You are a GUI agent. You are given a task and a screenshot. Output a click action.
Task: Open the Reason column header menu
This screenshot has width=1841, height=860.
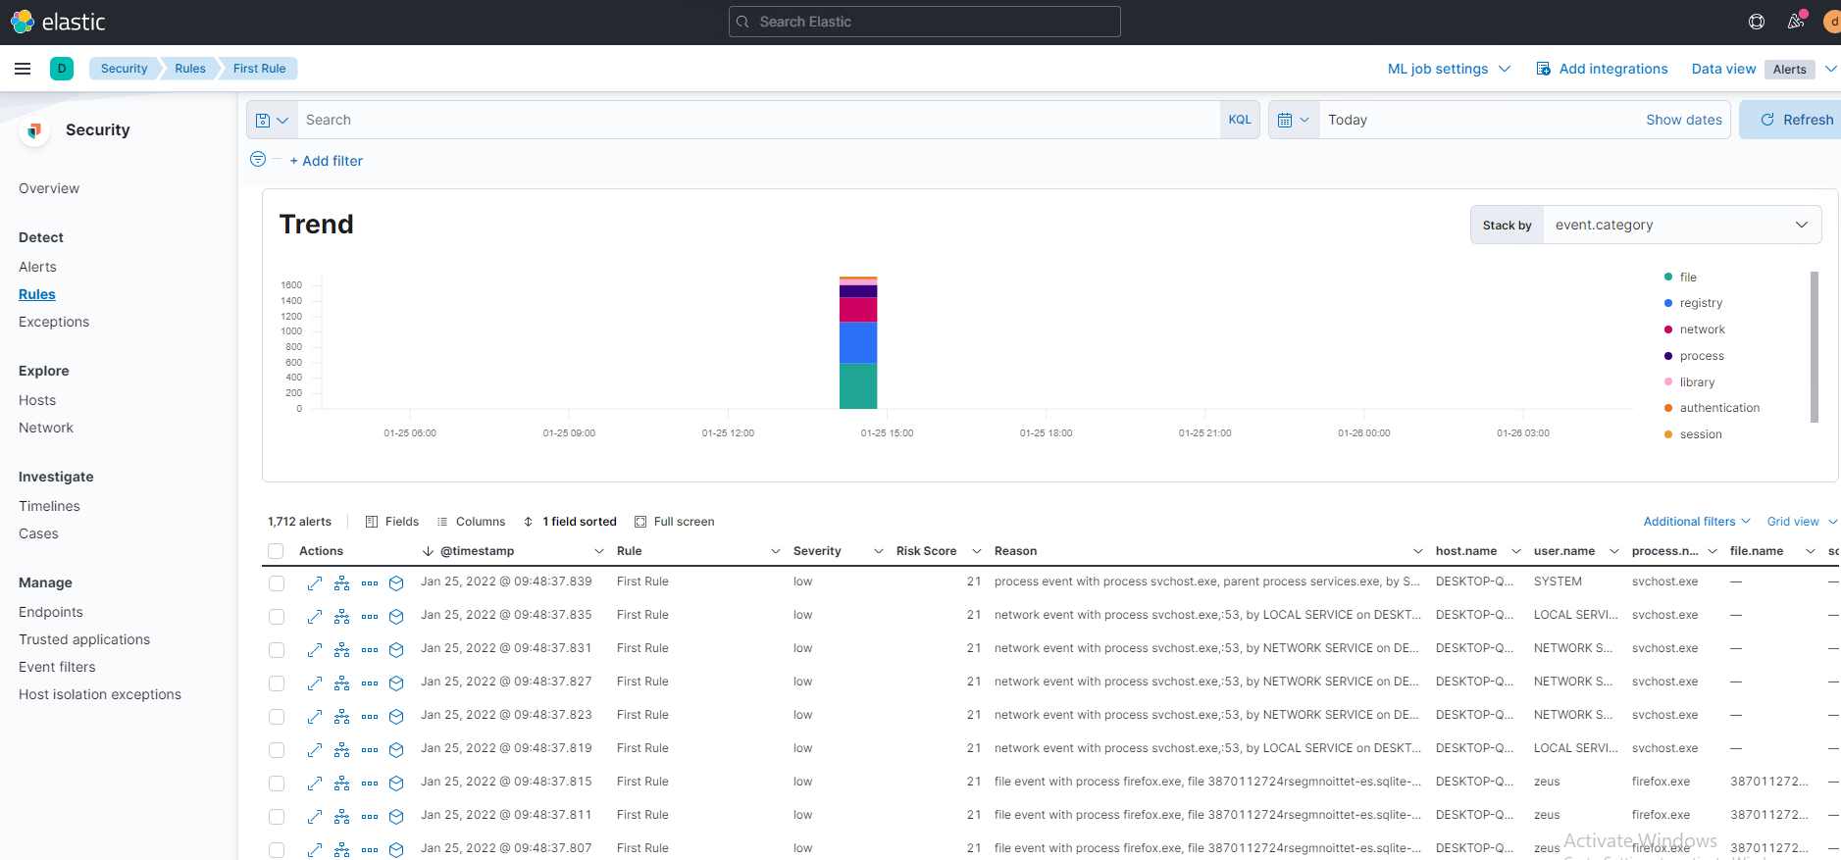(1418, 551)
